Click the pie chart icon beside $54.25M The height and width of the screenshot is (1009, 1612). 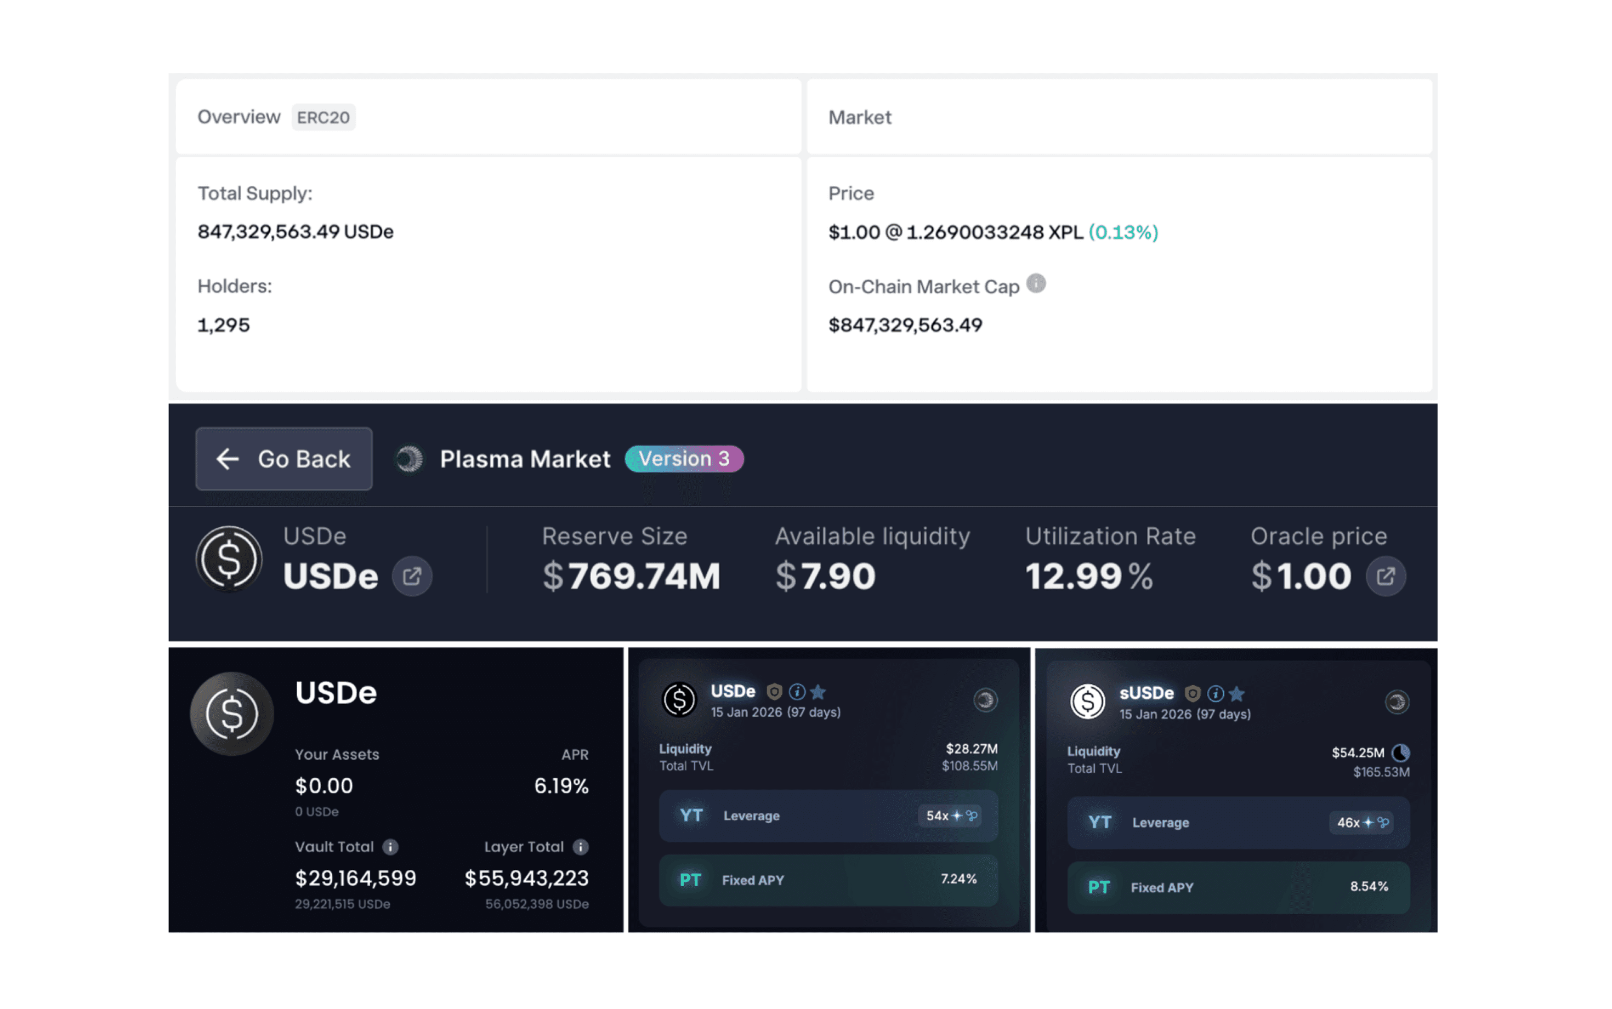click(x=1400, y=753)
